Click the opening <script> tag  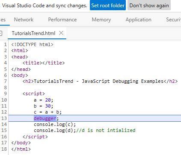(x=34, y=94)
